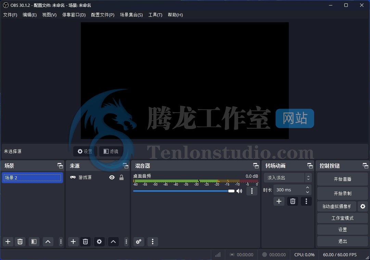
Task: Increase the 时长 duration with up arrow
Action: click(x=307, y=188)
